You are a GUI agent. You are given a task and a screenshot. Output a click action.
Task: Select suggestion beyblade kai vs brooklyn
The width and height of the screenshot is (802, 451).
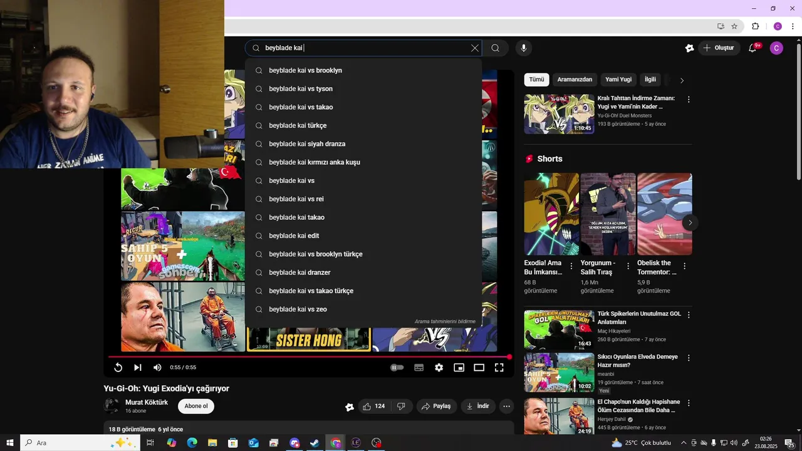(363, 70)
